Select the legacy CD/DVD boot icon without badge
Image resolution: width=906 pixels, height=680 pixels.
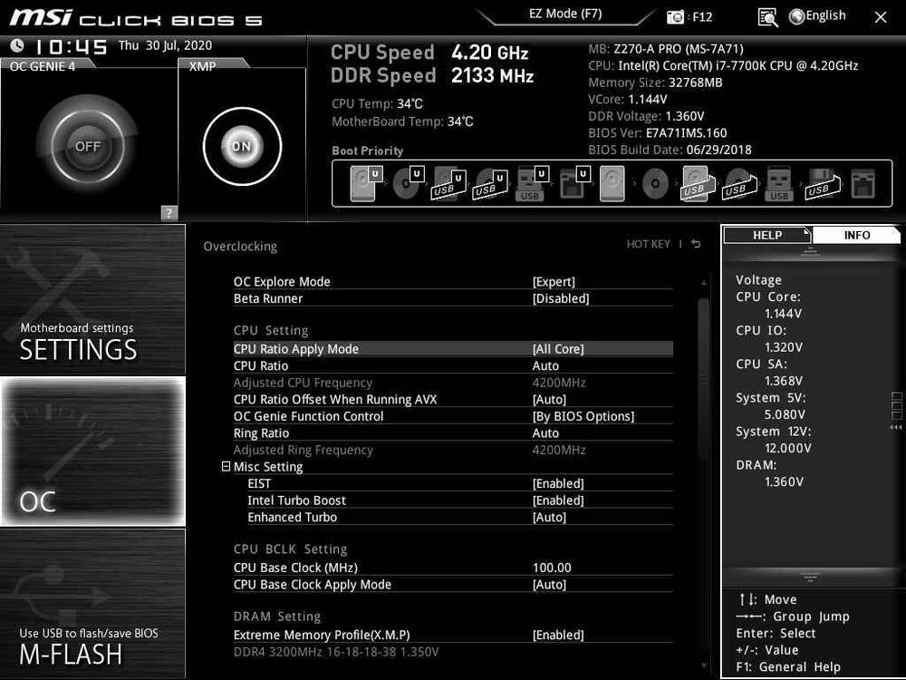pyautogui.click(x=655, y=184)
